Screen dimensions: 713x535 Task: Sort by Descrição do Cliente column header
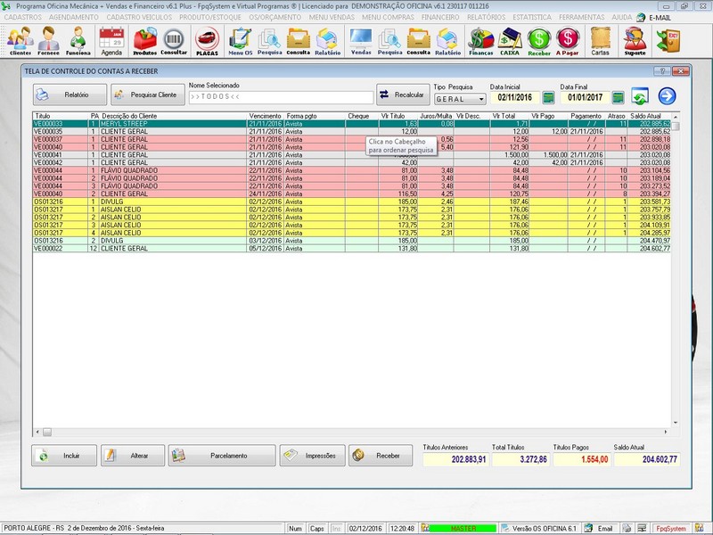173,116
